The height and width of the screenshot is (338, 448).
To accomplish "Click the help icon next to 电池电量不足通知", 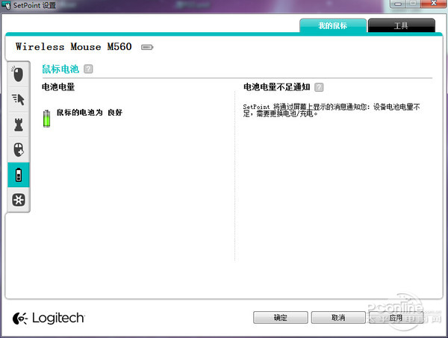I will click(319, 87).
